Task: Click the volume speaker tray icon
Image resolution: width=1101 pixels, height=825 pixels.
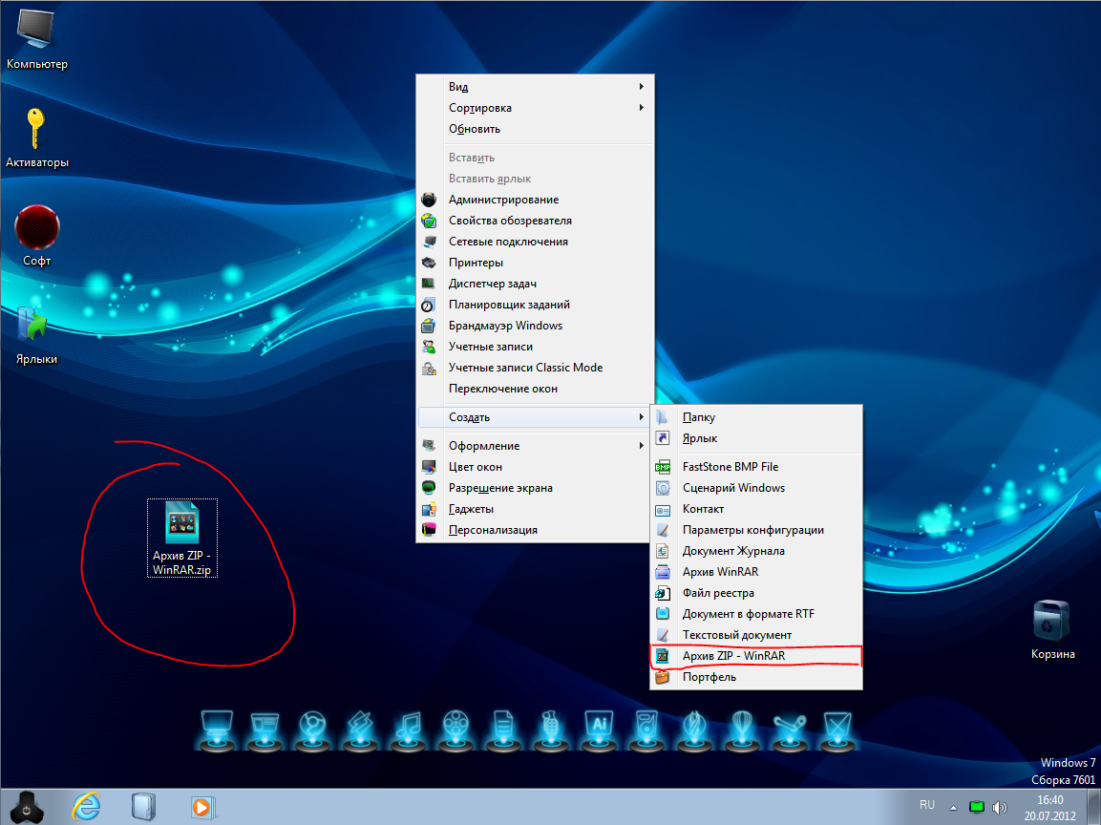Action: click(x=999, y=808)
